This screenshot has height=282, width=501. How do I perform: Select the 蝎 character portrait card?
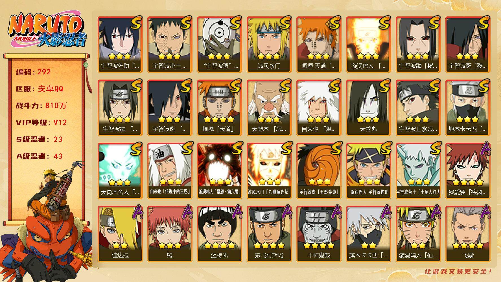[170, 234]
